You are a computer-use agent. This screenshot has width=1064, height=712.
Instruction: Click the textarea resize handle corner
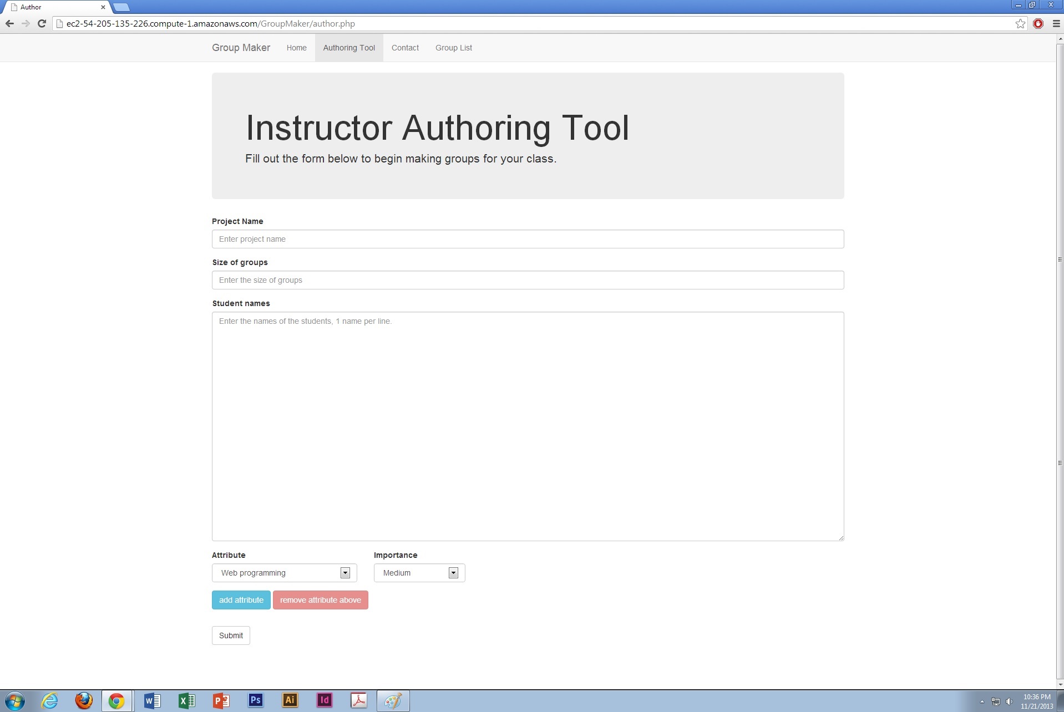(x=841, y=538)
